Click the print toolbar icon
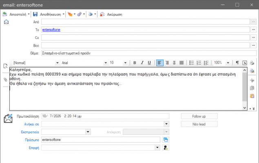 (x=91, y=14)
